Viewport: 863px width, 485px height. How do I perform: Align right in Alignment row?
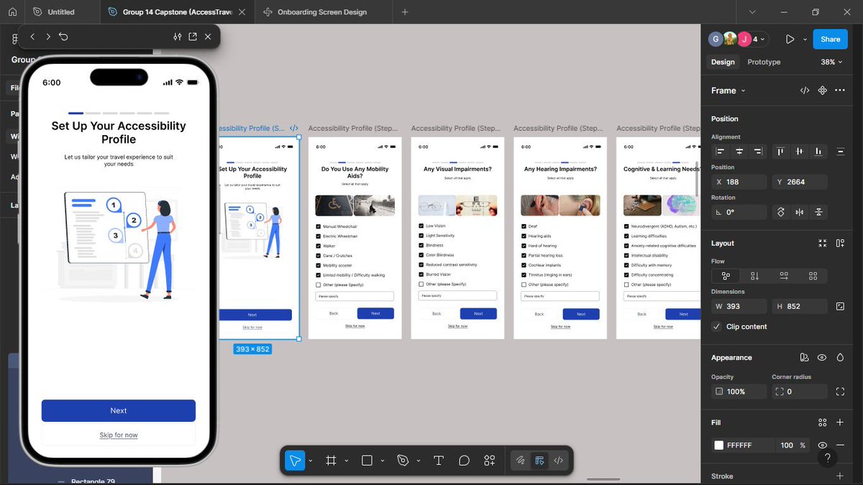pyautogui.click(x=757, y=152)
